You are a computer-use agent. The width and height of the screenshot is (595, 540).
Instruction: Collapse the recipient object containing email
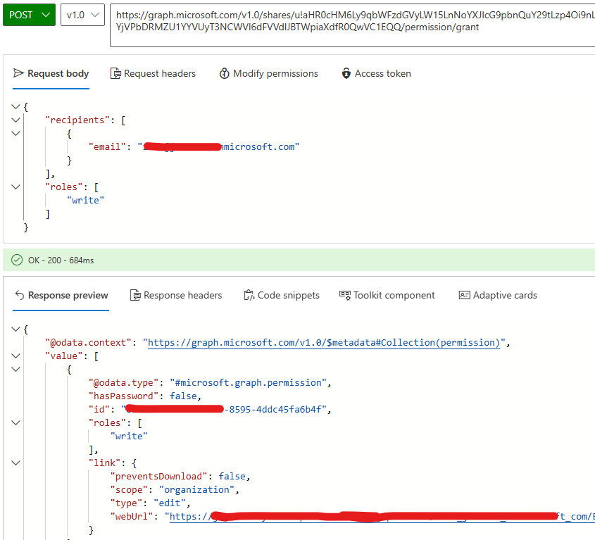(15, 133)
